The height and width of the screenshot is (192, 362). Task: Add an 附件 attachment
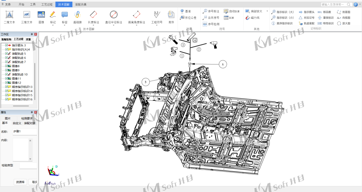[171, 17]
